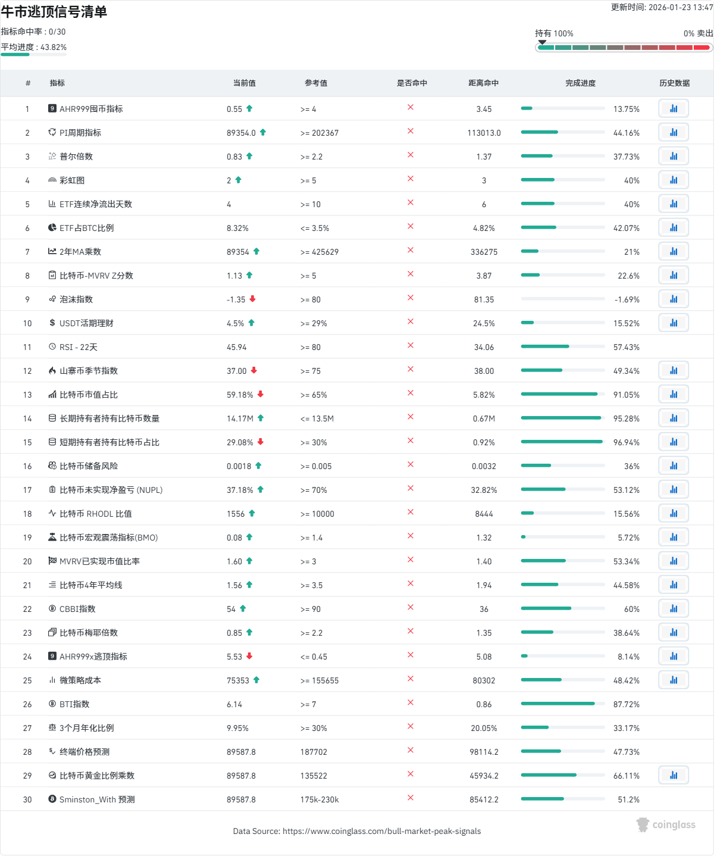Screen dimensions: 714x856
Task: Open history chart for AHR999囤币指标
Action: 674,108
